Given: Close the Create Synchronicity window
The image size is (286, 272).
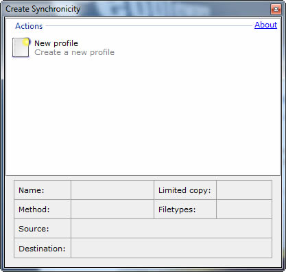Looking at the screenshot, I should click(x=276, y=9).
